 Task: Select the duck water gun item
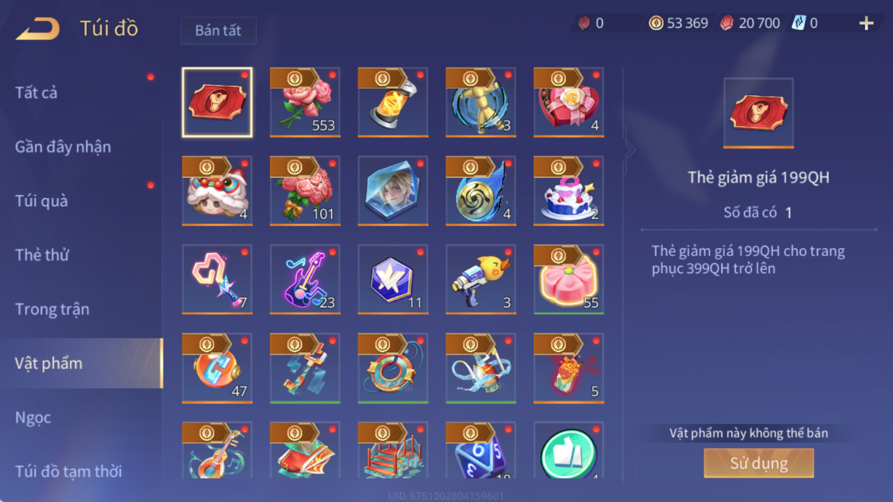point(481,279)
